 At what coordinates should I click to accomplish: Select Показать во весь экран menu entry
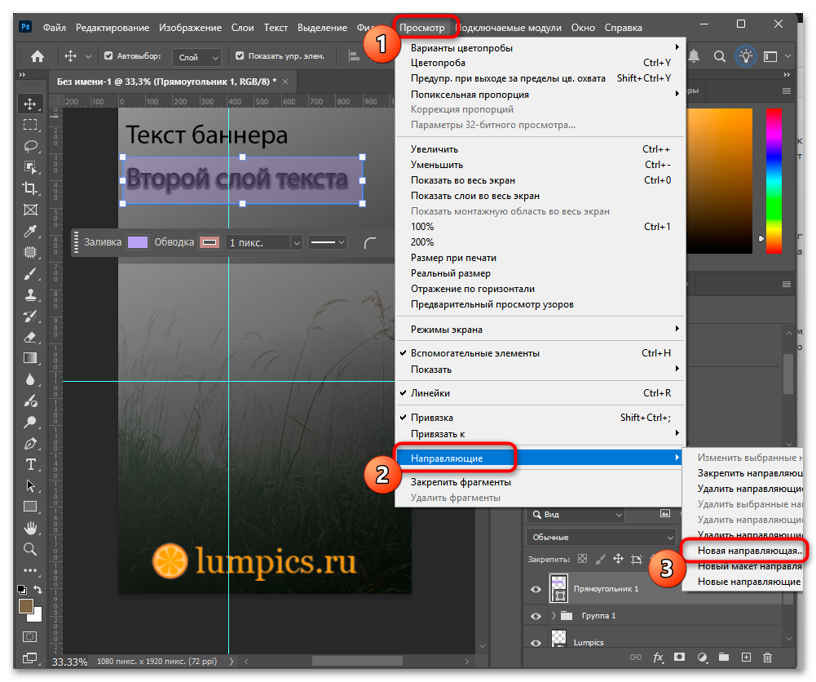(540, 180)
